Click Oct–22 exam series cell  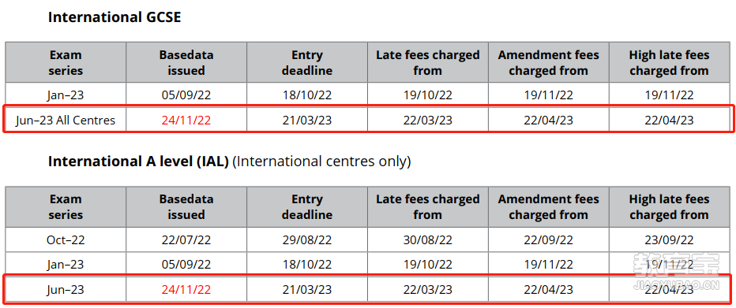coord(66,240)
